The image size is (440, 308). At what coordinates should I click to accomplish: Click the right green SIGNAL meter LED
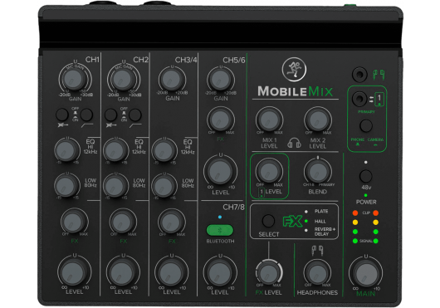point(376,241)
